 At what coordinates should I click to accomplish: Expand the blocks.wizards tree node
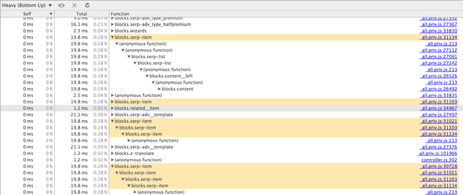click(x=113, y=31)
